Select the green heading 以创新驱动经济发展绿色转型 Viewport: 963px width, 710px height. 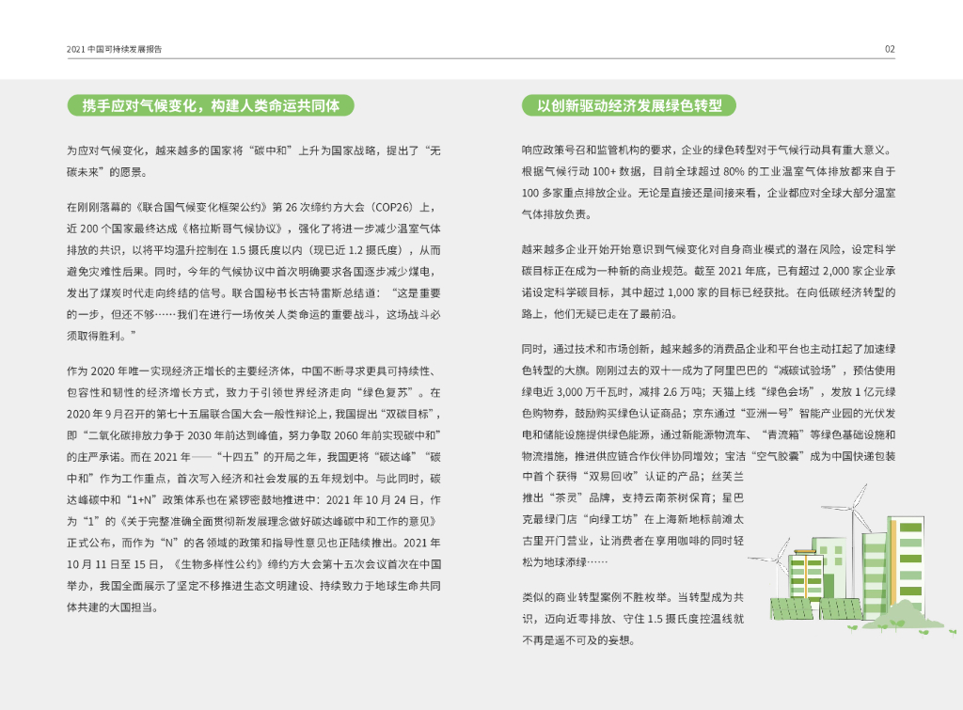tap(629, 105)
